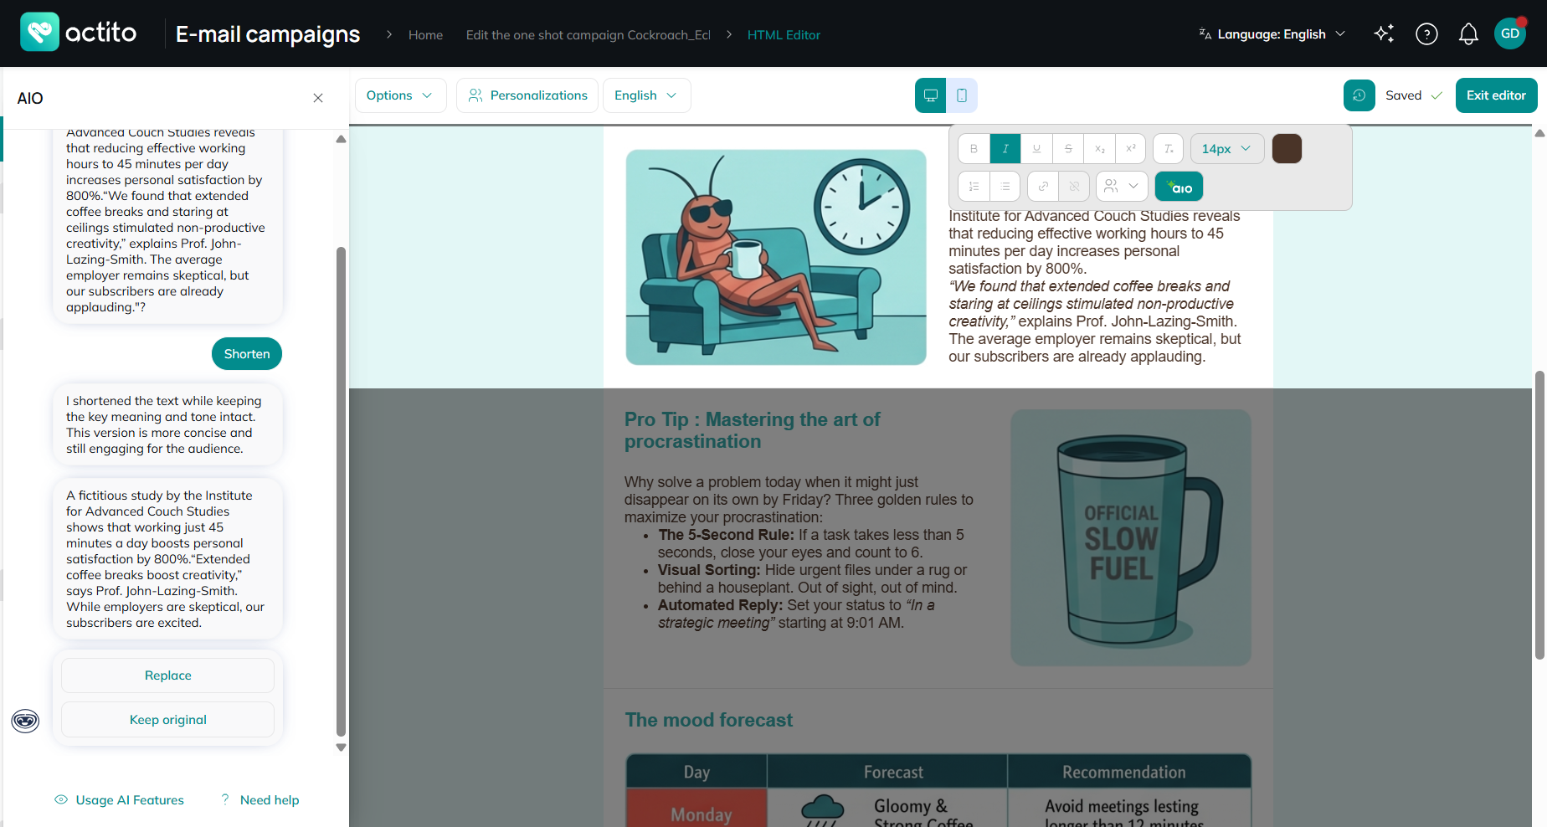Expand the Options dropdown
Screen dimensions: 1547x827
pos(400,95)
